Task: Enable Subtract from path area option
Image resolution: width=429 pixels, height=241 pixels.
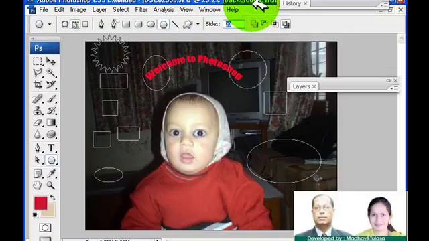Action: (265, 24)
